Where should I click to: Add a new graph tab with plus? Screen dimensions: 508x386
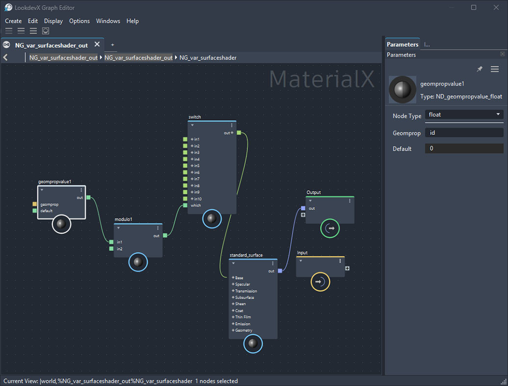[112, 45]
